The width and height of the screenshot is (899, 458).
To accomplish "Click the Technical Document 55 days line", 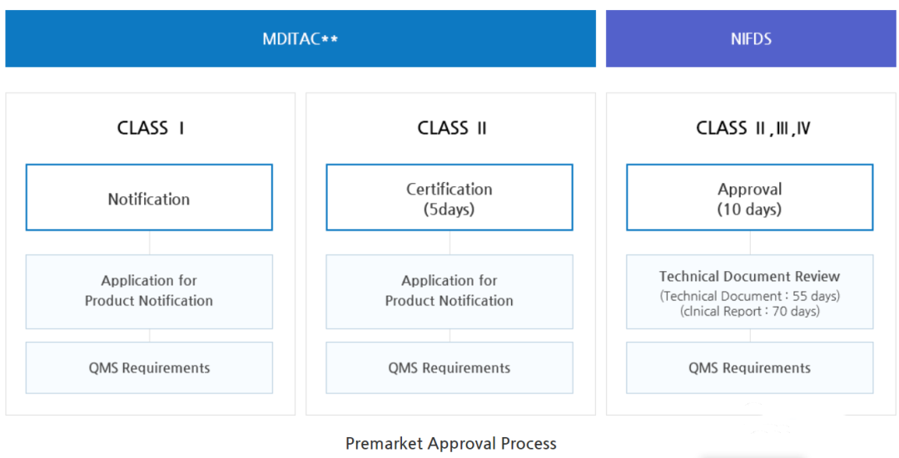I will tap(749, 296).
